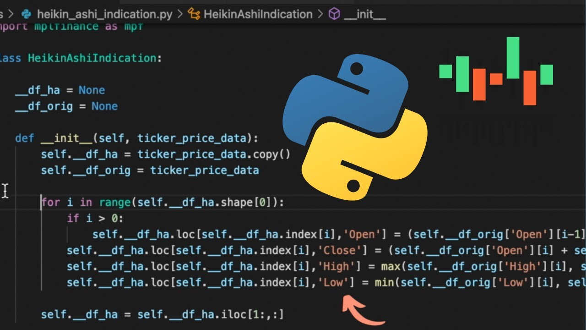
Task: Select __init__ breadcrumb item
Action: pyautogui.click(x=364, y=14)
